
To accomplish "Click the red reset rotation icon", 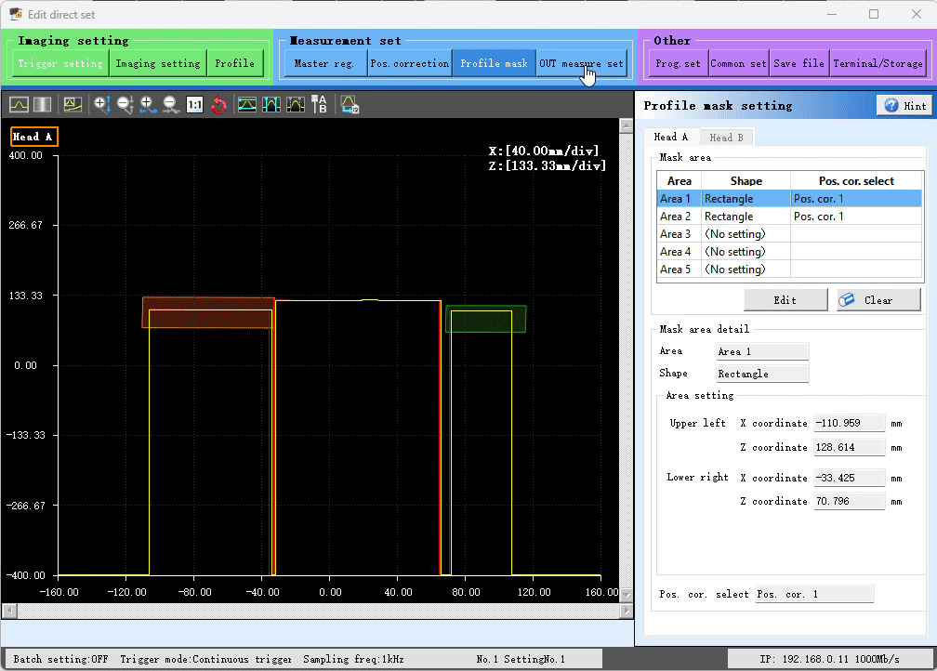I will coord(219,105).
